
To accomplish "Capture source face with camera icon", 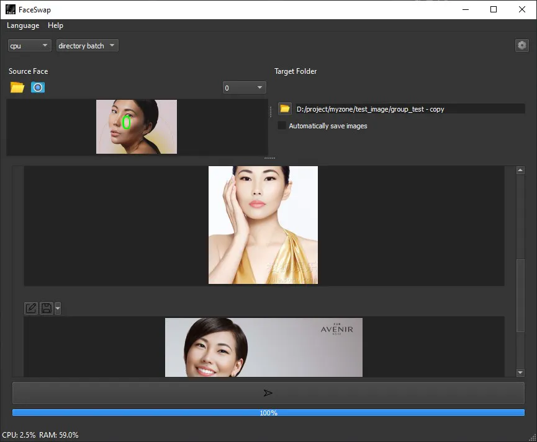I will 38,87.
